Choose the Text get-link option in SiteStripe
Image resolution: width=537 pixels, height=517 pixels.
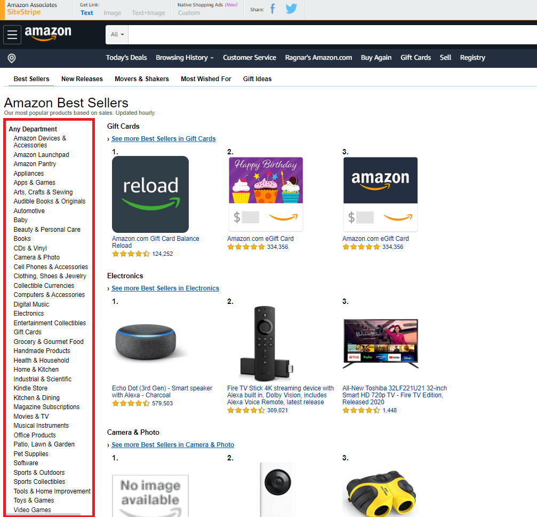86,13
